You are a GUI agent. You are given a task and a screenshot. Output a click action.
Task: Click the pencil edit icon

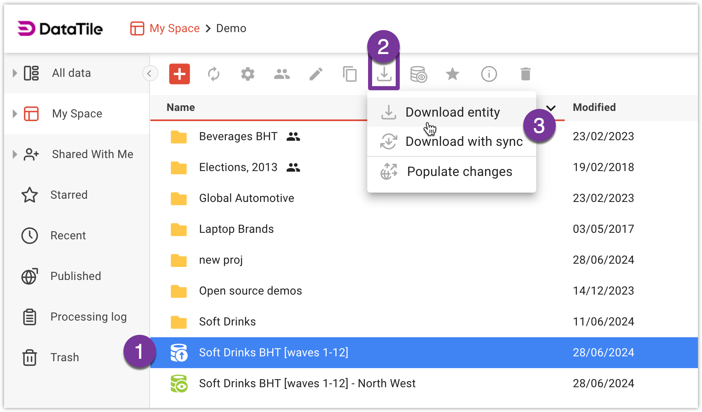pyautogui.click(x=316, y=74)
